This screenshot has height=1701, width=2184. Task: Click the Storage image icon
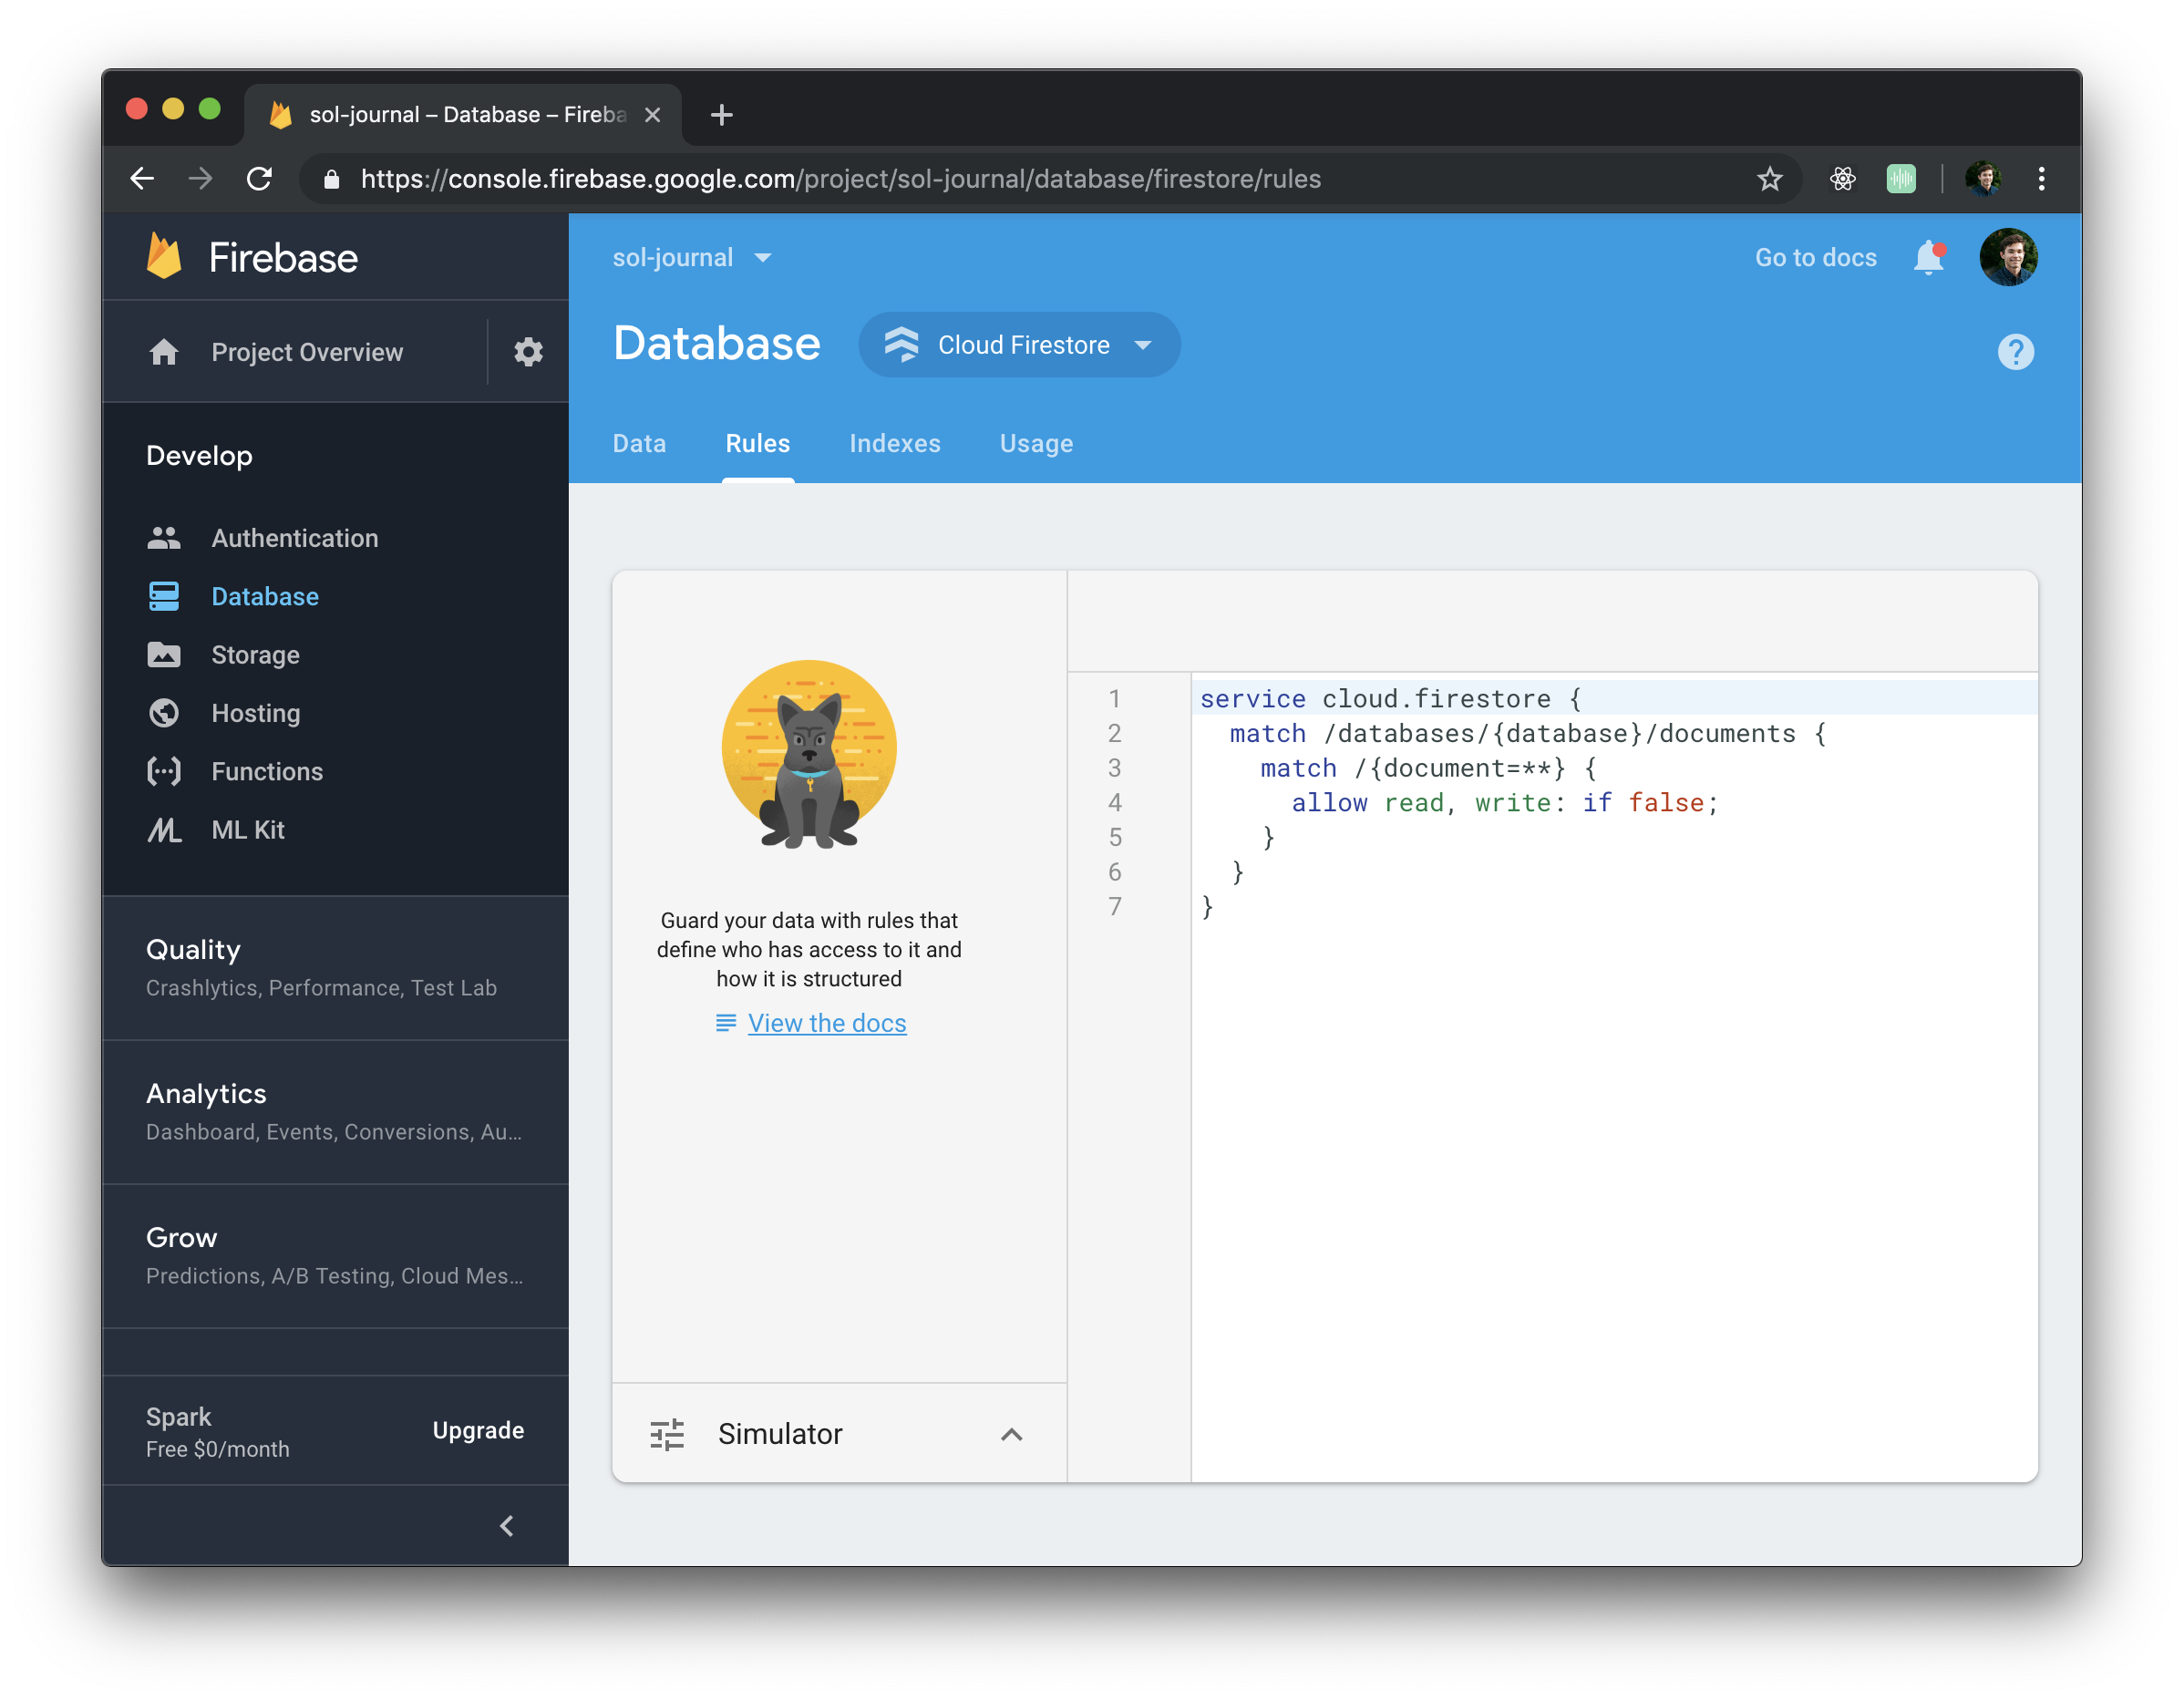click(x=164, y=655)
